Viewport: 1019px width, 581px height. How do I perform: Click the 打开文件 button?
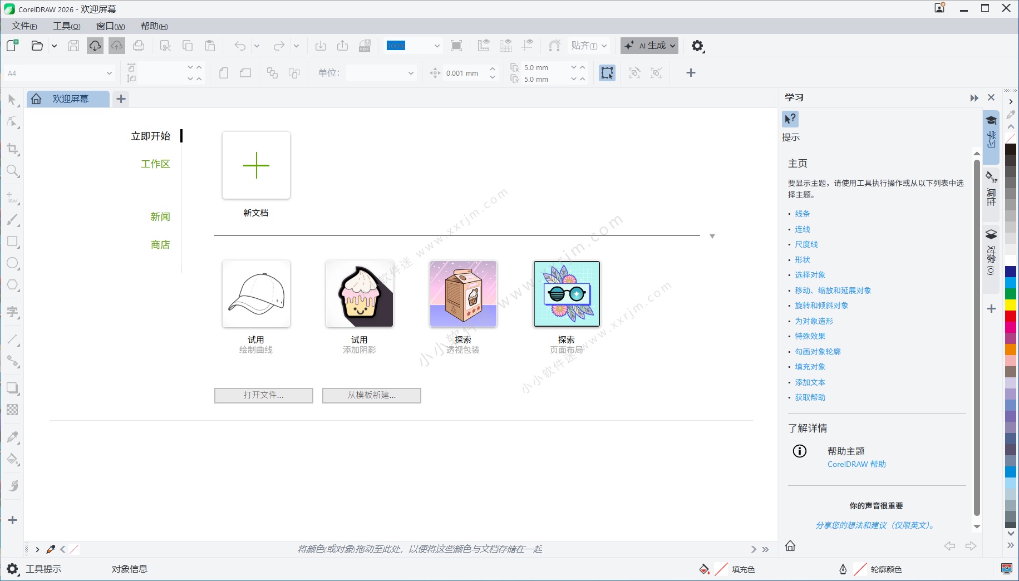[264, 395]
